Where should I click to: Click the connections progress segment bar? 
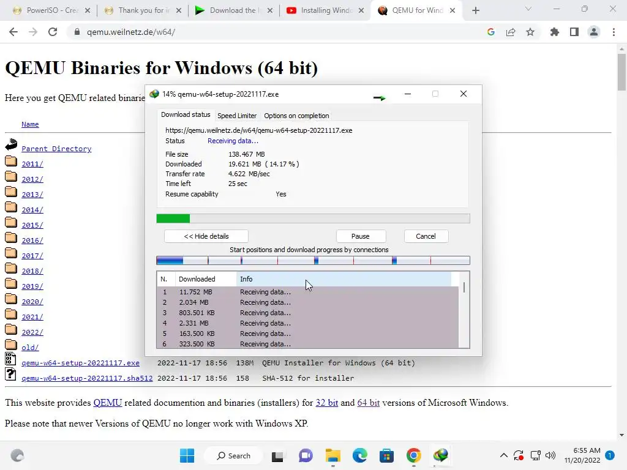(x=313, y=261)
